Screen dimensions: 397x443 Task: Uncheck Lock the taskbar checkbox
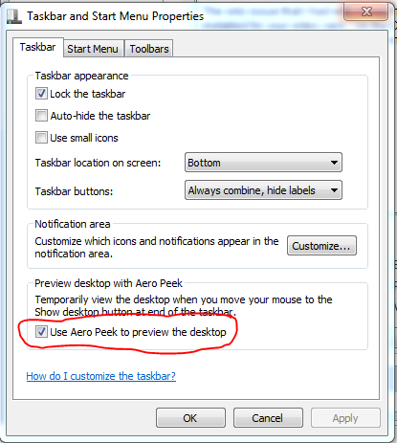tap(41, 94)
